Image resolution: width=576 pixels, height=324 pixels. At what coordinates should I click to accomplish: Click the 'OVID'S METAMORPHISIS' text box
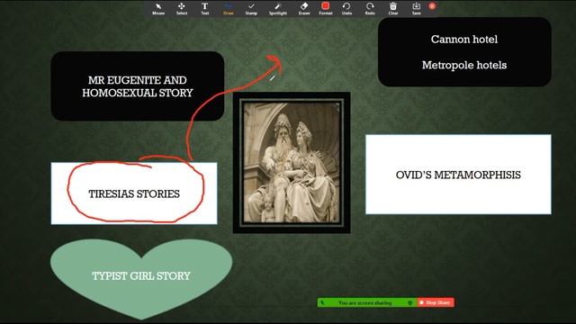pyautogui.click(x=458, y=175)
